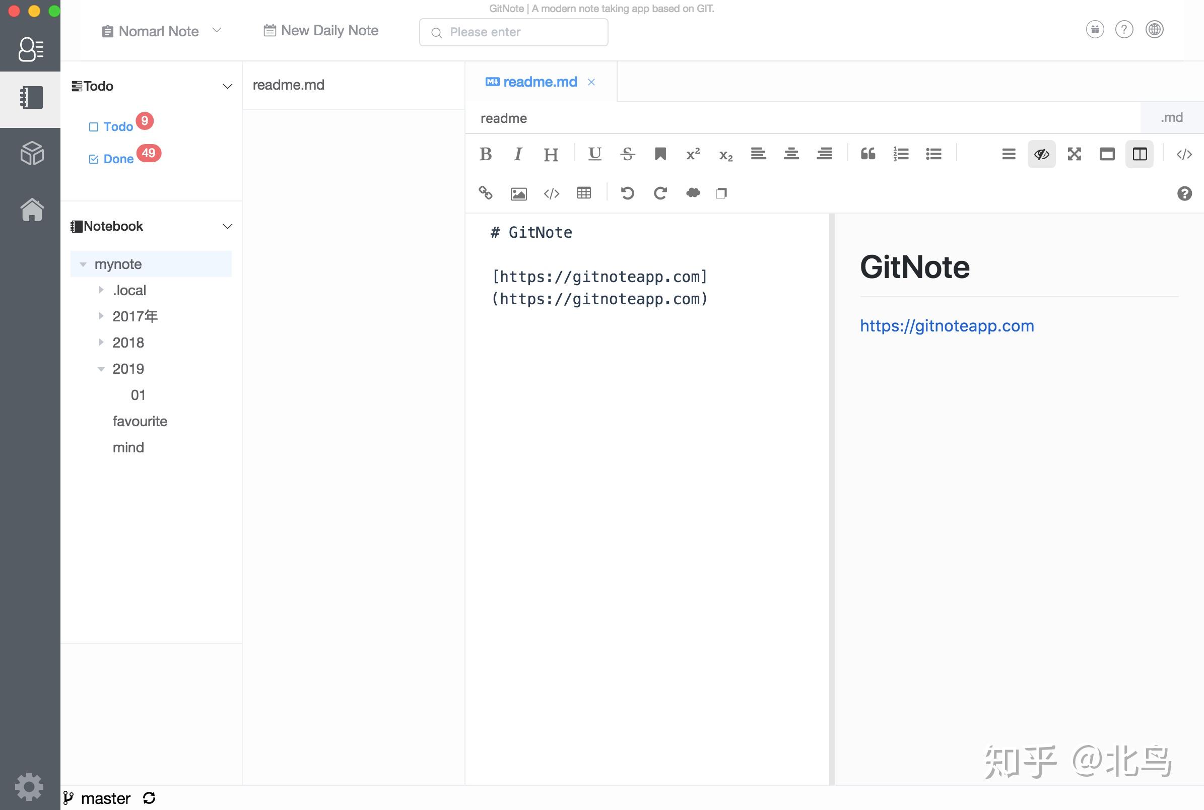Switch to the readme.md tab
The width and height of the screenshot is (1204, 810).
(539, 82)
